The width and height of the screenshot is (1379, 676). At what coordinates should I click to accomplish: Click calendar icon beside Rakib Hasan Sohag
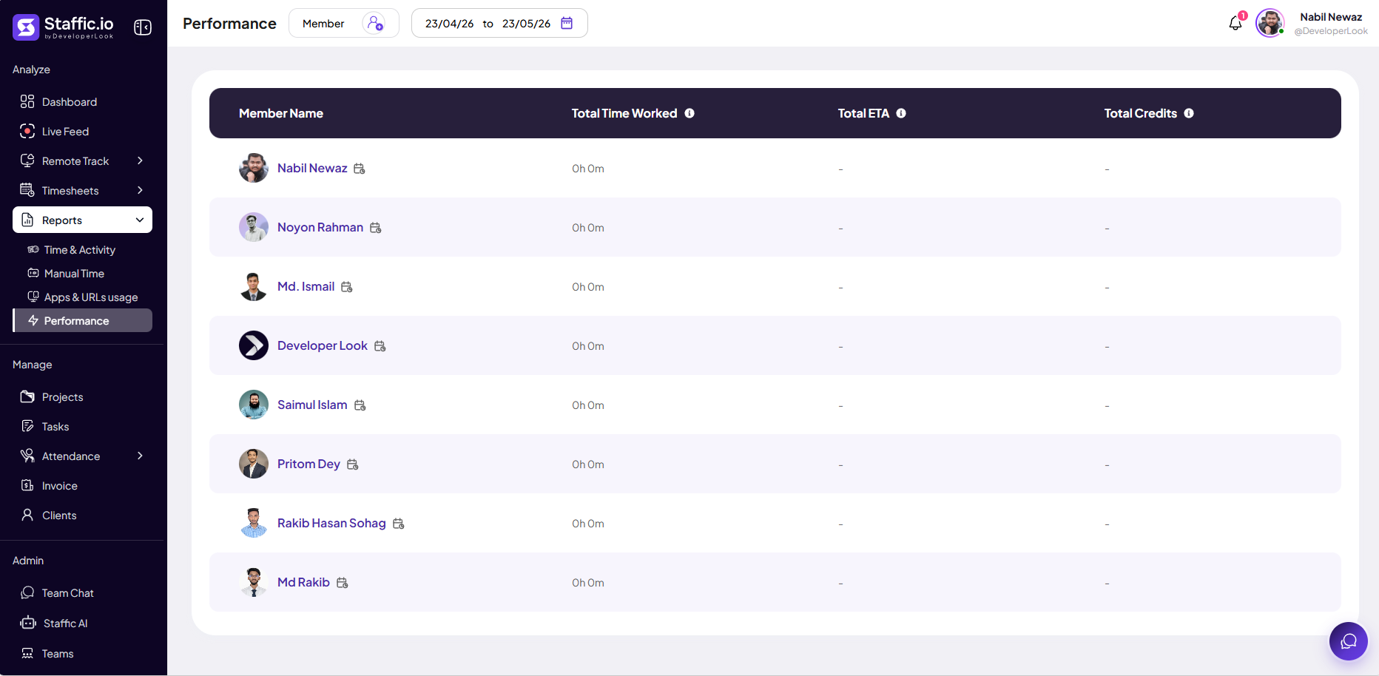399,524
